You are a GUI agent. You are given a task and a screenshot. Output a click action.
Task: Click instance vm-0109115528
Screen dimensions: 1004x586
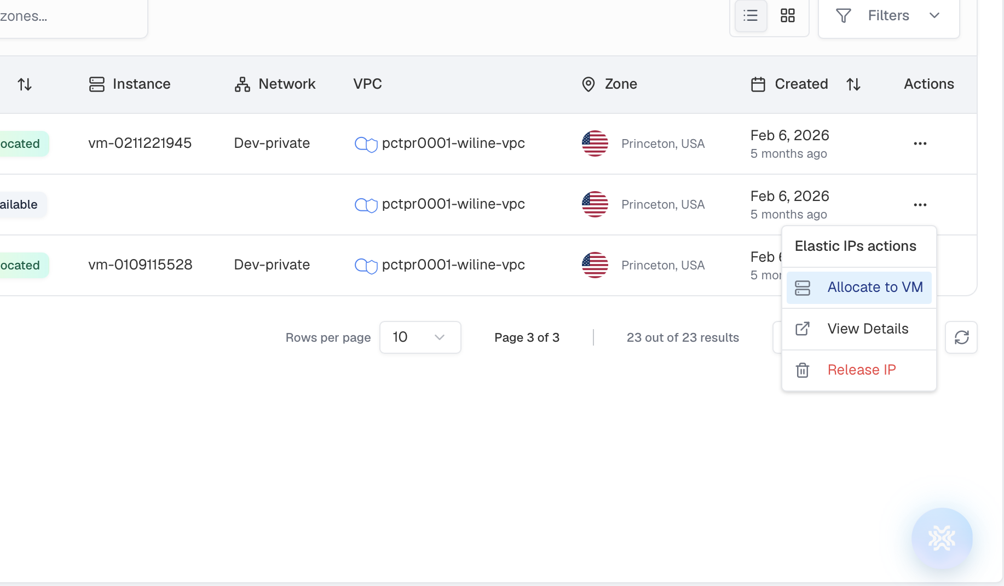pyautogui.click(x=141, y=265)
